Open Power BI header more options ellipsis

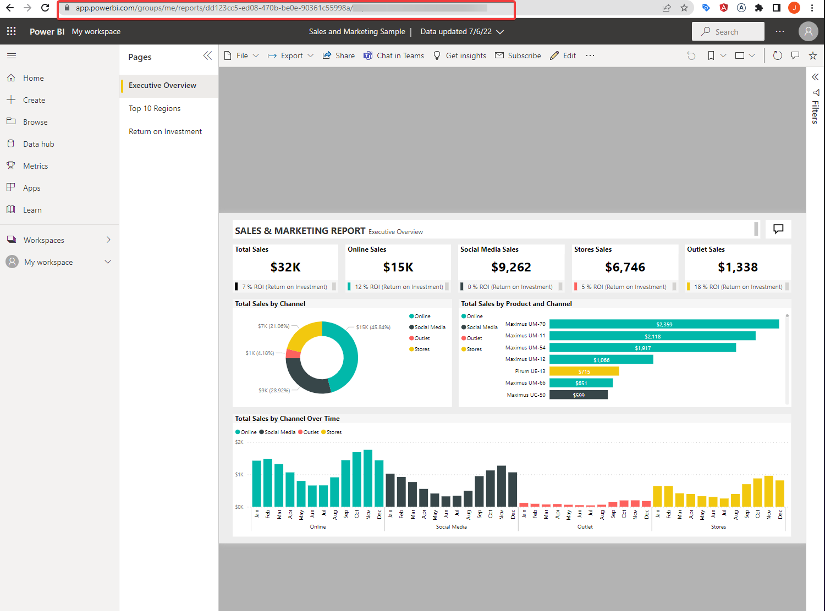(x=780, y=31)
